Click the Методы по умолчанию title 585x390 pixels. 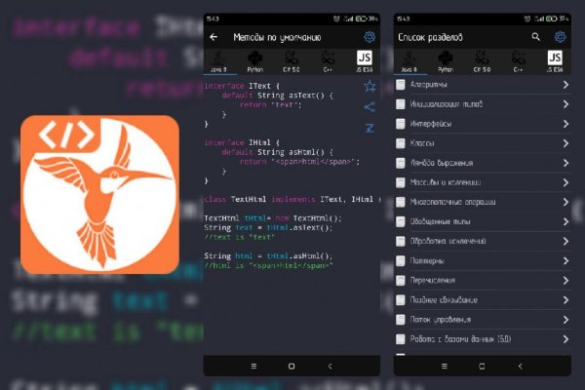click(x=277, y=37)
